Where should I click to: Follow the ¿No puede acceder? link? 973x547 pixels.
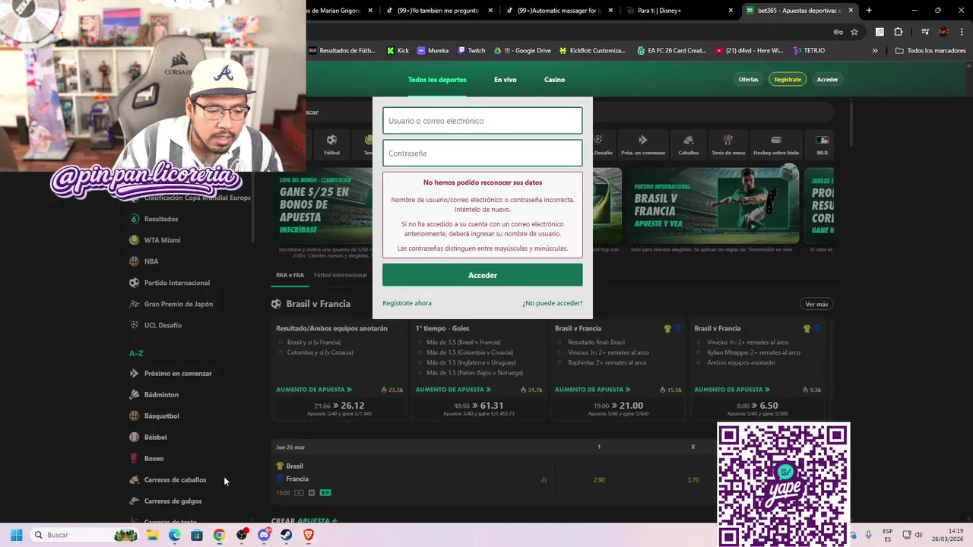553,303
